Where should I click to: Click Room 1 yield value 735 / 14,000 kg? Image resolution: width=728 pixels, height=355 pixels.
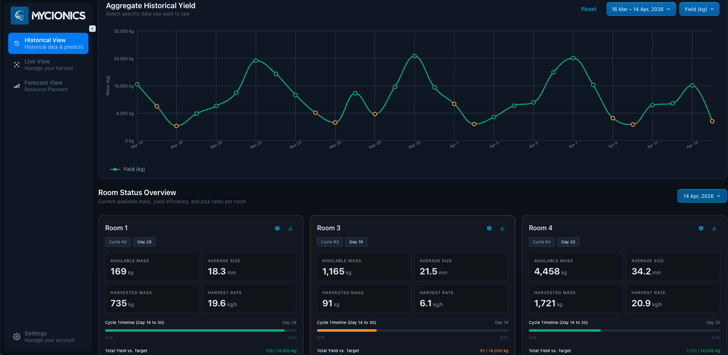[x=281, y=351]
